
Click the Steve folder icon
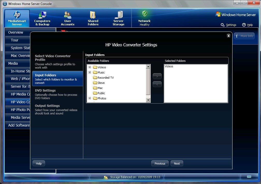(x=95, y=83)
